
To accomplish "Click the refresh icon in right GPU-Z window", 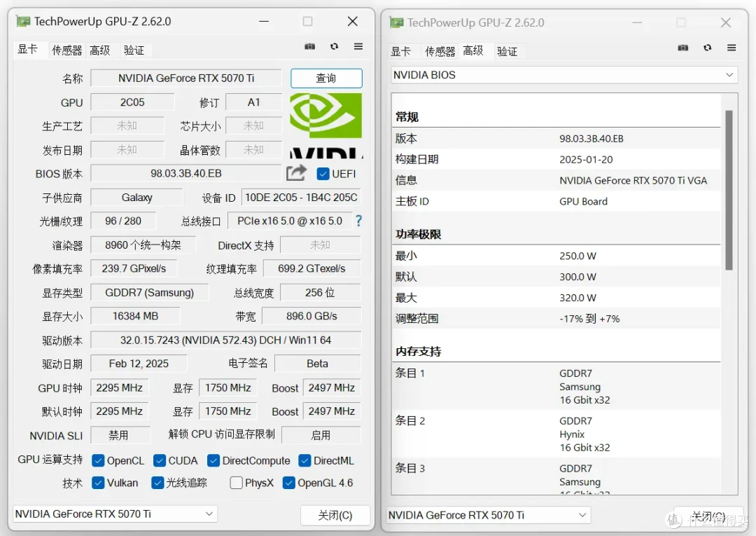I will (x=707, y=48).
